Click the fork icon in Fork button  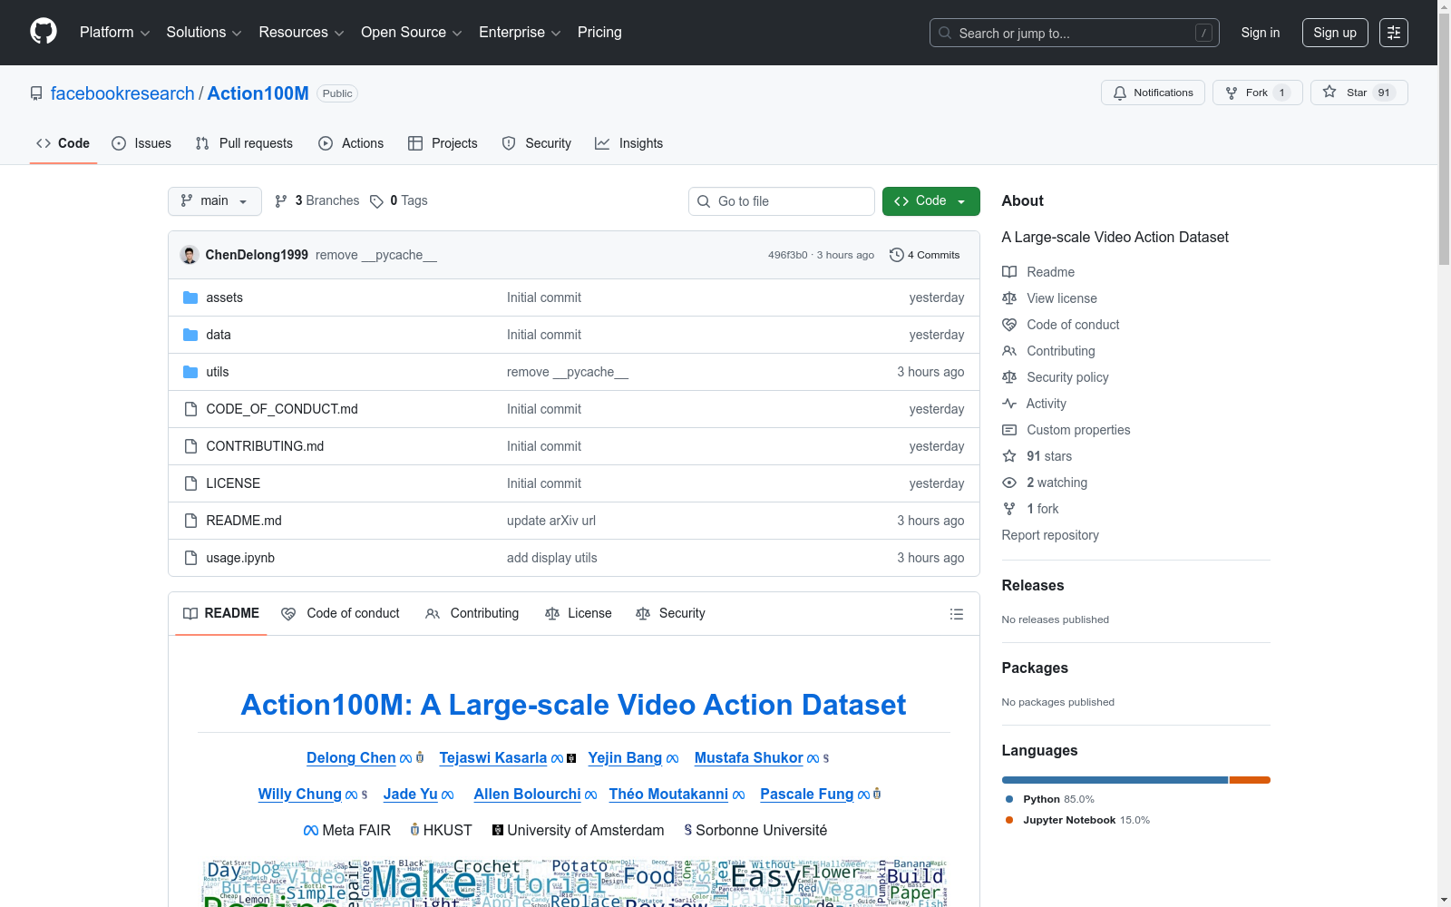point(1232,93)
